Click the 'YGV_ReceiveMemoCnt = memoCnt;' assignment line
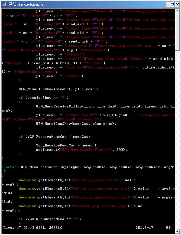This screenshot has height=235, width=181. coord(67,145)
